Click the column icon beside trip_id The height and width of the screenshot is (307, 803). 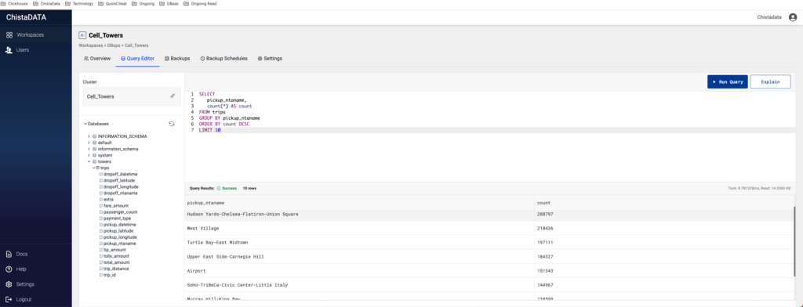pyautogui.click(x=101, y=275)
